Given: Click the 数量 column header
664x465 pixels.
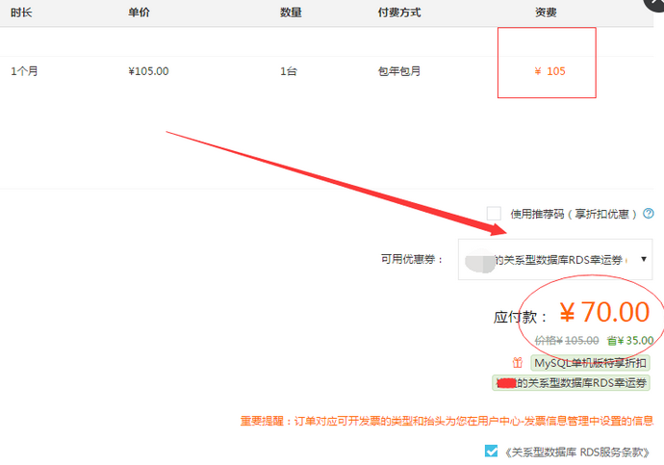Looking at the screenshot, I should [291, 13].
